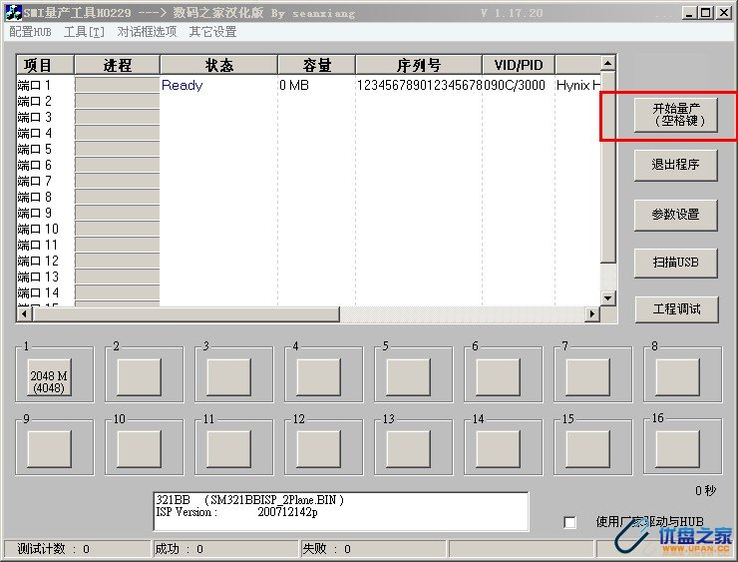The height and width of the screenshot is (562, 738).
Task: Click the port 1 slot button showing 2048 M
Action: click(48, 377)
